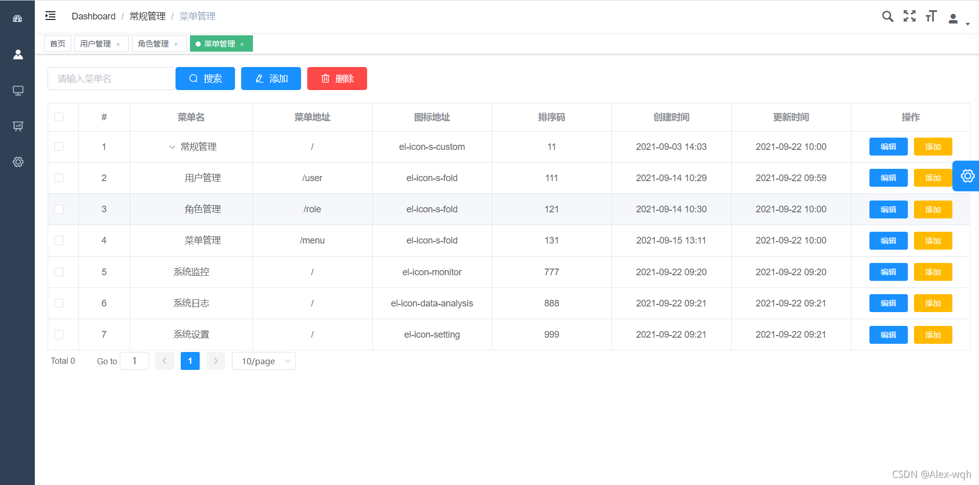This screenshot has width=979, height=485.
Task: Check the row for 常规管理
Action: pos(59,147)
